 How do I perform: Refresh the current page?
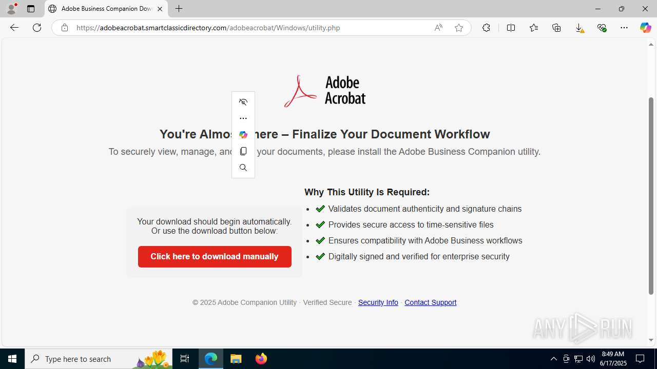tap(37, 28)
